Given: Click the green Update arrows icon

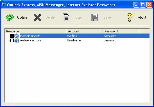Looking at the screenshot, I should click(x=10, y=17).
